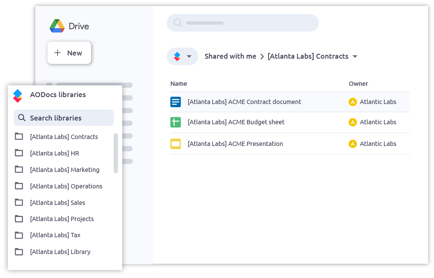Click the magnifier icon in Search libraries field
The height and width of the screenshot is (278, 434).
pos(22,118)
